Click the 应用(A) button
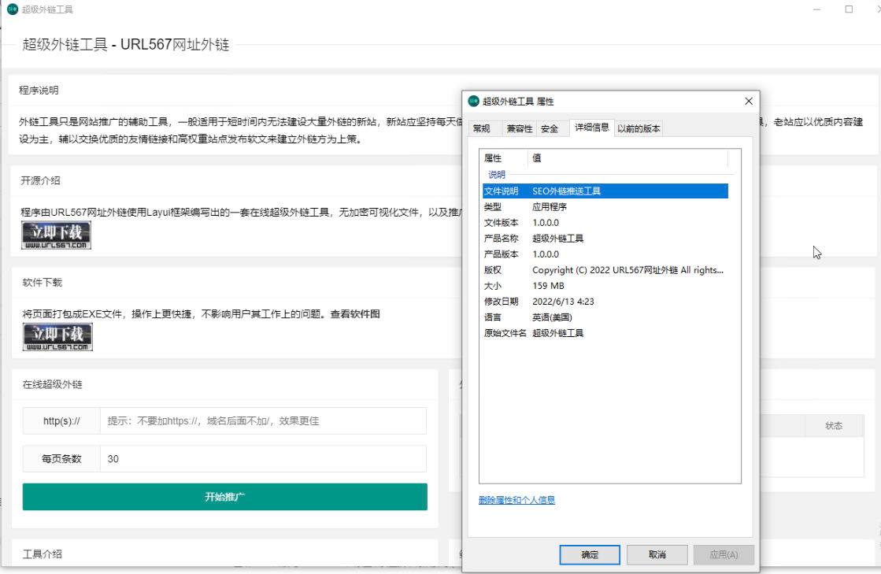This screenshot has width=881, height=574. (x=724, y=554)
